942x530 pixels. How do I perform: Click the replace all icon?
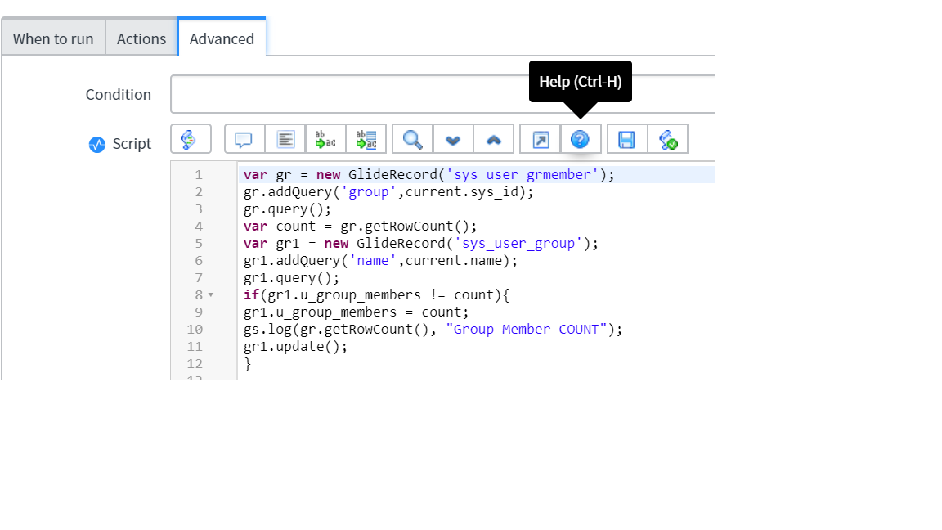coord(366,139)
